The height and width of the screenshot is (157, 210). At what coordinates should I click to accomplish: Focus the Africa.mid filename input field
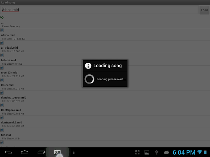[x=99, y=10]
